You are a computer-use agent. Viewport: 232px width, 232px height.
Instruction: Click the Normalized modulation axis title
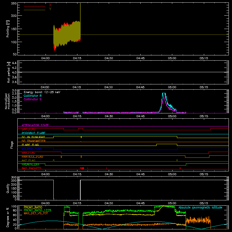point(7,101)
